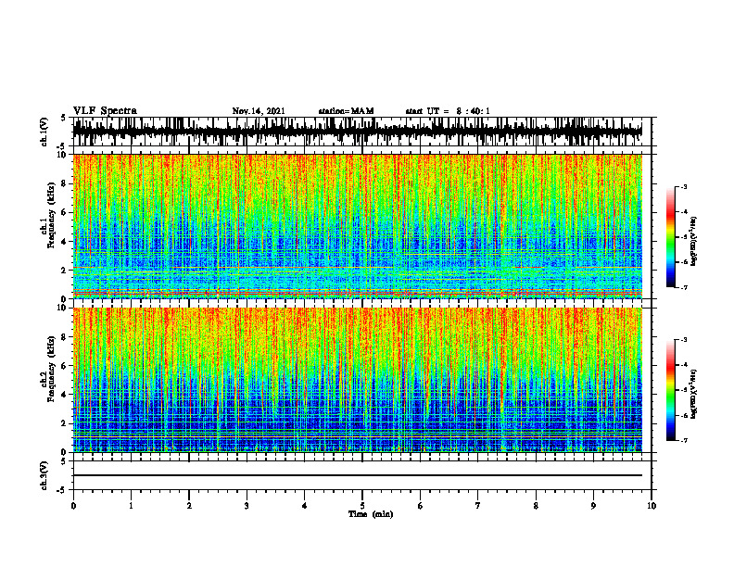The height and width of the screenshot is (567, 734).
Task: Select the date text "Nov.14, 2021"
Action: pos(259,111)
